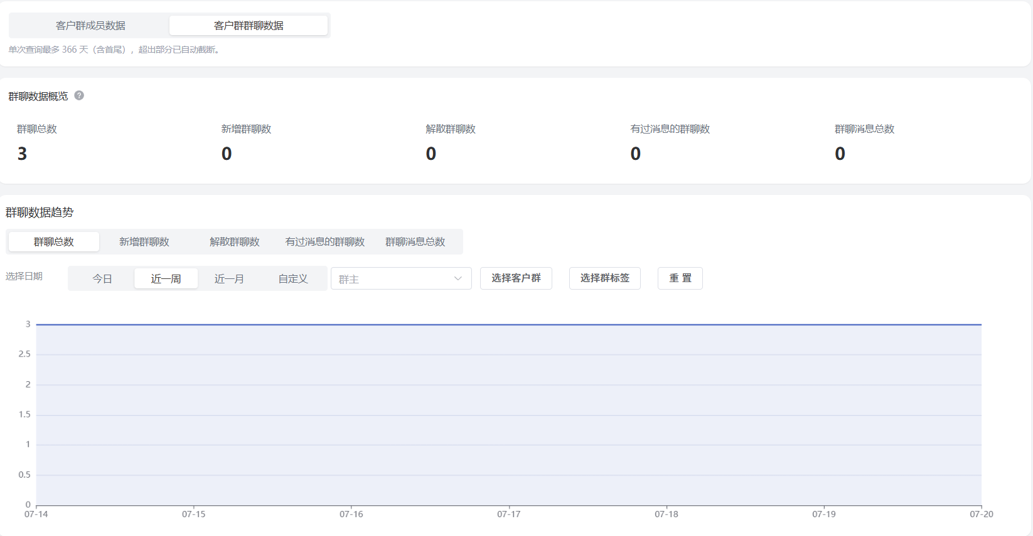Click the 选择日期 label

pos(24,276)
